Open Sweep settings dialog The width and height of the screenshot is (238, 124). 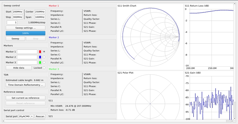pos(26,28)
